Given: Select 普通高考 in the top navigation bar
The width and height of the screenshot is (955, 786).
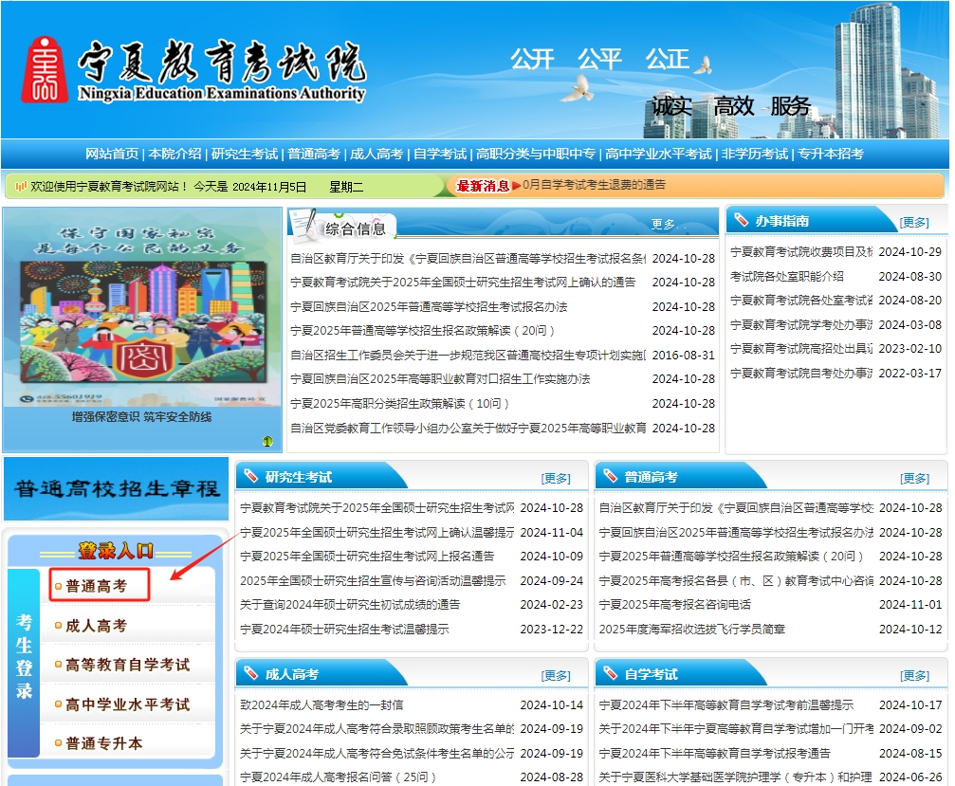Looking at the screenshot, I should pyautogui.click(x=314, y=154).
